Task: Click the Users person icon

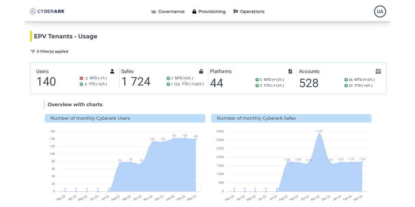Action: tap(112, 72)
